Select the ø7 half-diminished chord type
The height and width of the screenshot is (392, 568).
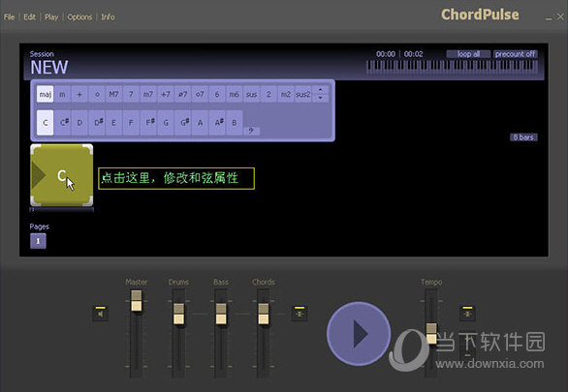[x=182, y=95]
